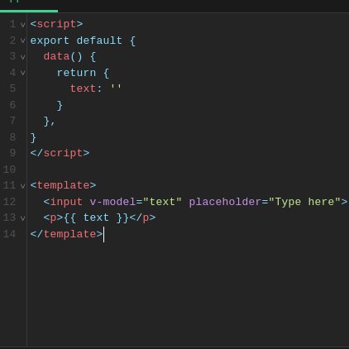Click the 'text:' property on line 5
Screen dimensions: 349x349
(x=86, y=88)
